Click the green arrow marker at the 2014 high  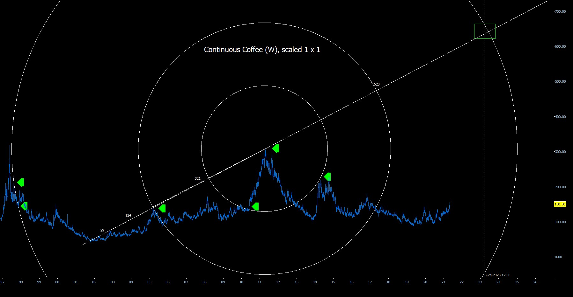point(327,176)
